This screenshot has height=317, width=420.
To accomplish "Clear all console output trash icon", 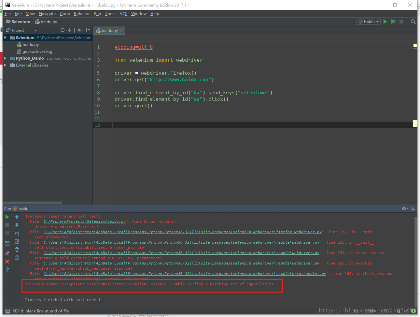I will point(17,258).
